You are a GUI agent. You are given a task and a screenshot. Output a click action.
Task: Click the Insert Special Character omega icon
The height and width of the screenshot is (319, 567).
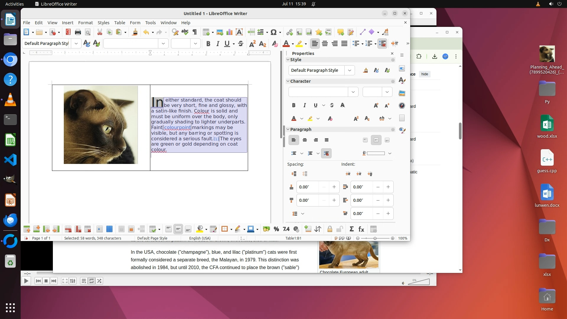[273, 32]
